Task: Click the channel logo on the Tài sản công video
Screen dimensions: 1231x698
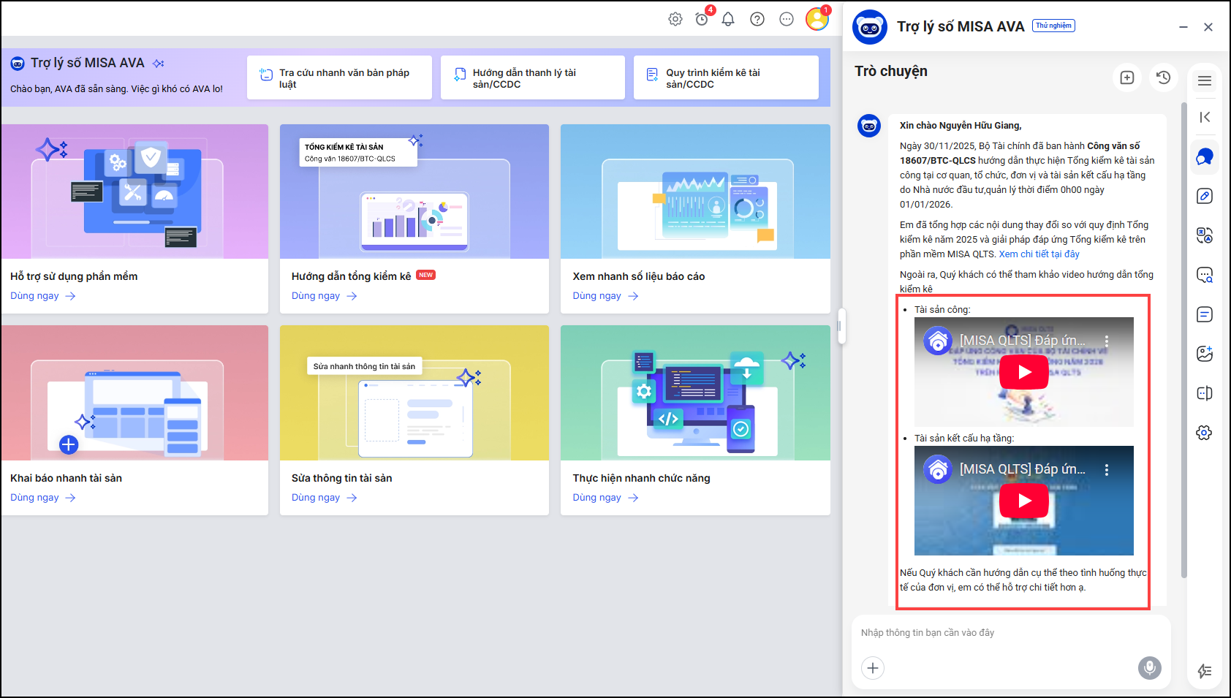Action: click(x=938, y=341)
